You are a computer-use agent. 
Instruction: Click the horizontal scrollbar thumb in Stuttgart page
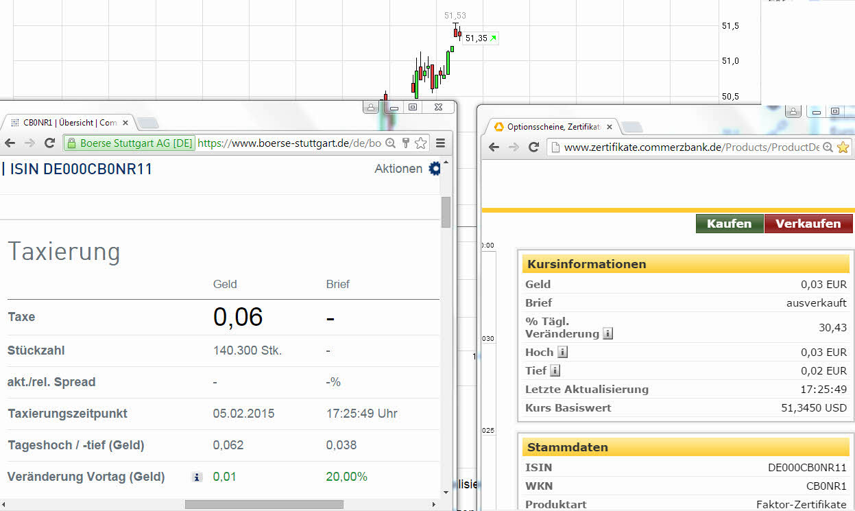tap(264, 504)
